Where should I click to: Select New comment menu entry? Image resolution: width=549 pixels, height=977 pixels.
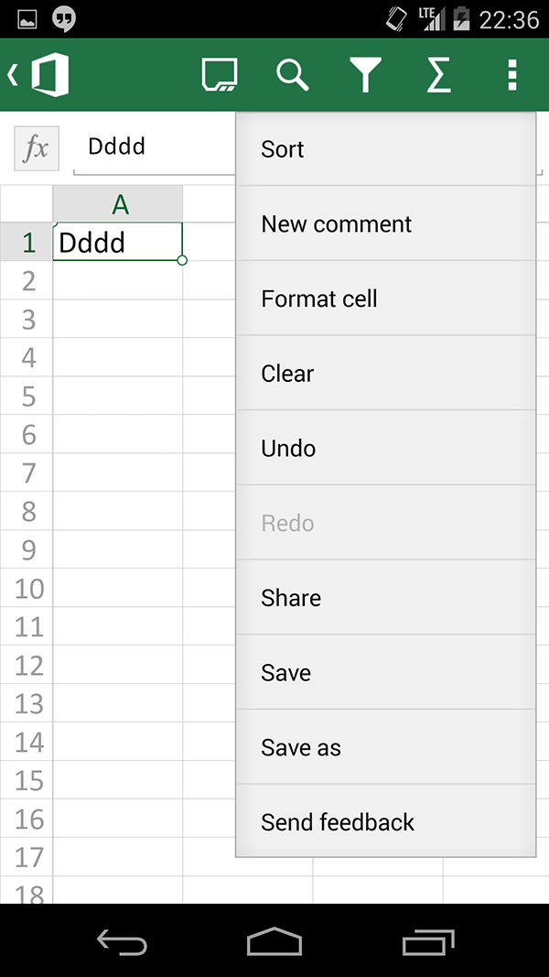tap(386, 223)
